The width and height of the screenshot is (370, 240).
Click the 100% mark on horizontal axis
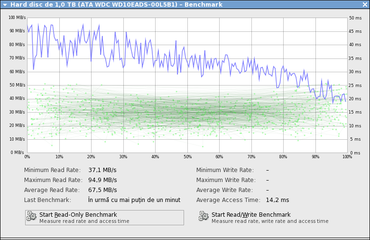click(x=347, y=157)
